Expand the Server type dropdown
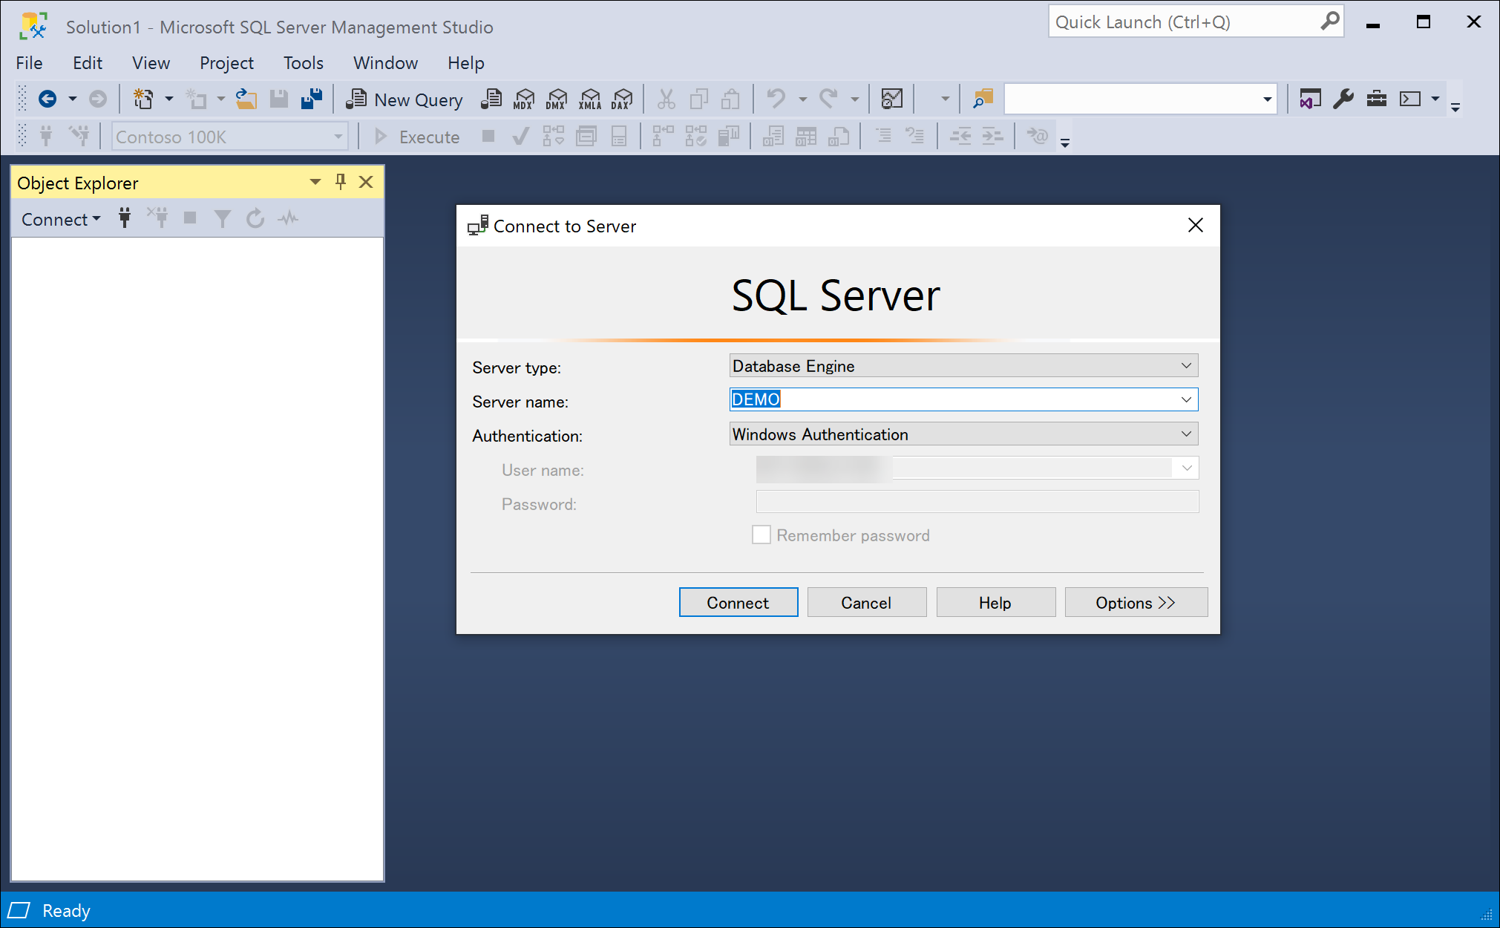1500x928 pixels. point(1185,366)
